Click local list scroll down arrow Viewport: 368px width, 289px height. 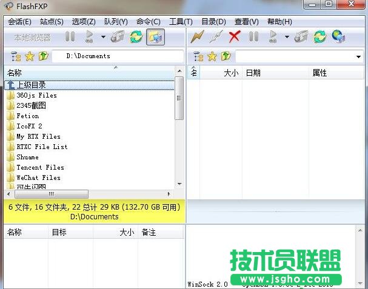coord(179,184)
